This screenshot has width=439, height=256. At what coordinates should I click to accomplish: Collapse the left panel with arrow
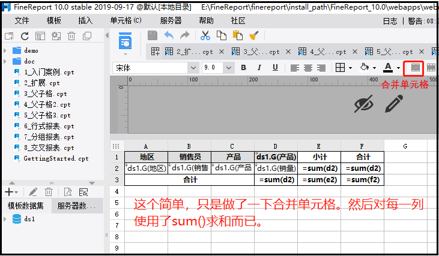107,36
